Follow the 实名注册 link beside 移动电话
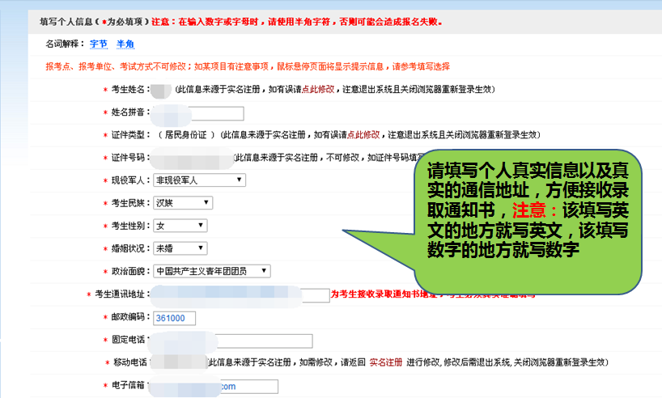This screenshot has height=398, width=662. [385, 362]
